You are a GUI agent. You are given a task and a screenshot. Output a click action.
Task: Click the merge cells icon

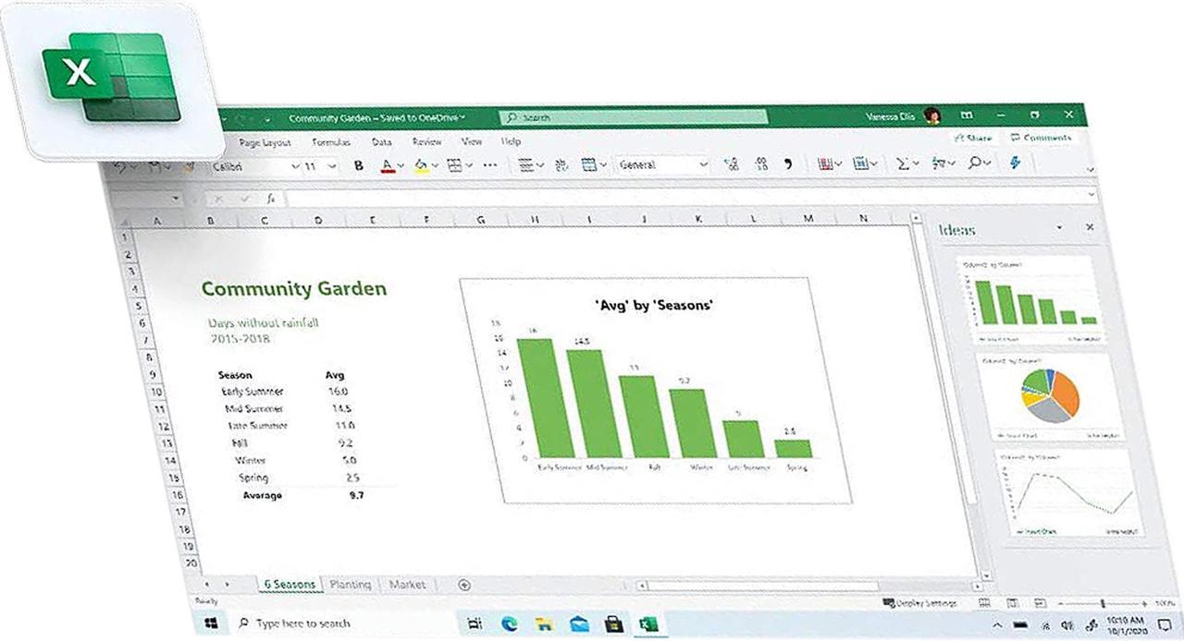click(x=589, y=165)
